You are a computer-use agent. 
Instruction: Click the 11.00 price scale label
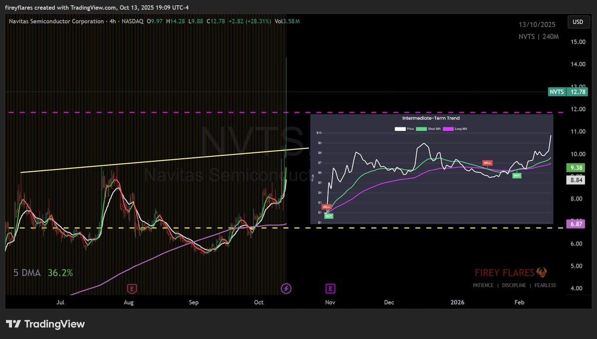coord(578,131)
